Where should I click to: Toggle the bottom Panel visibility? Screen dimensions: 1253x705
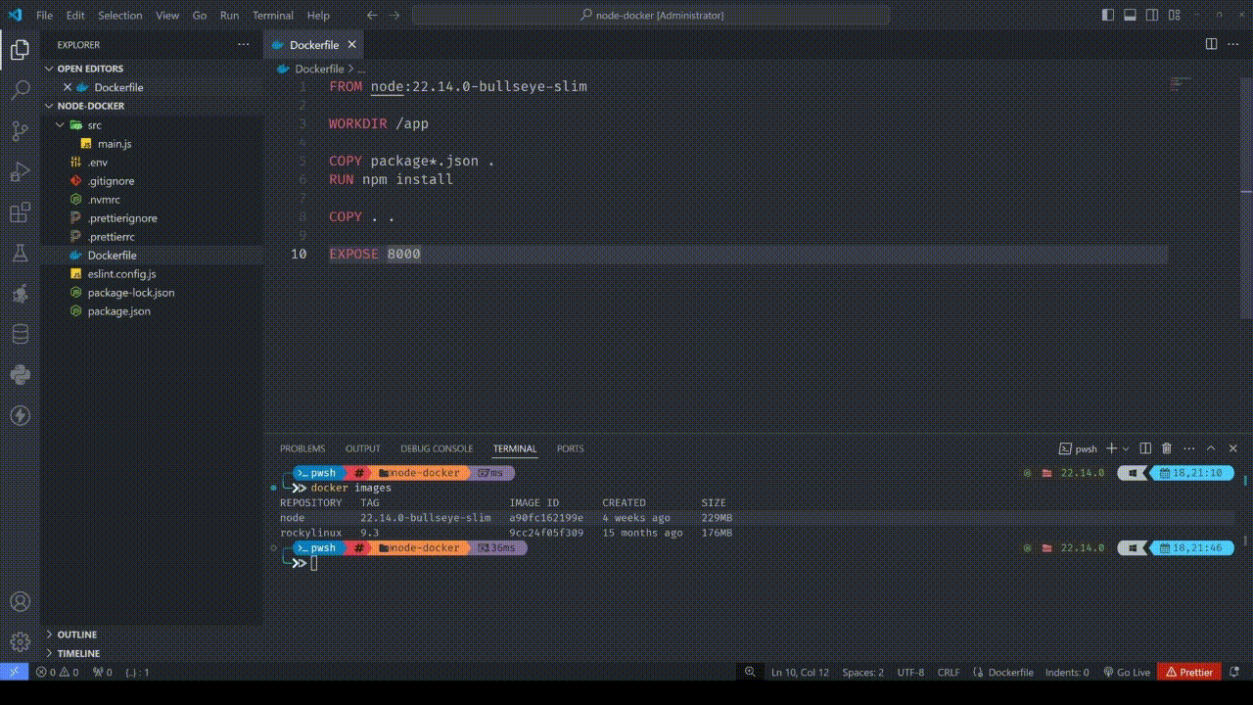click(x=1130, y=15)
